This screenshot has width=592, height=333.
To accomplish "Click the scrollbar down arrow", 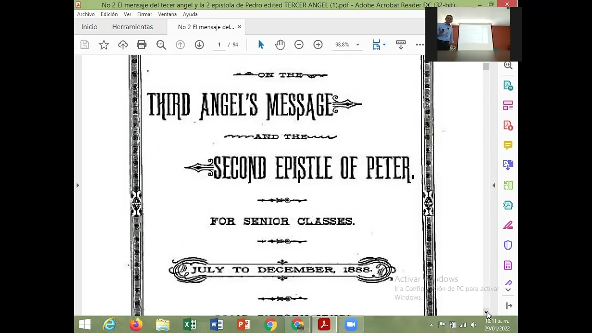I will pyautogui.click(x=486, y=312).
